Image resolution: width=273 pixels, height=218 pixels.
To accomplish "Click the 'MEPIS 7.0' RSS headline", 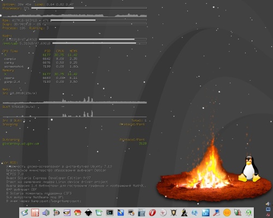I will click(15, 174).
